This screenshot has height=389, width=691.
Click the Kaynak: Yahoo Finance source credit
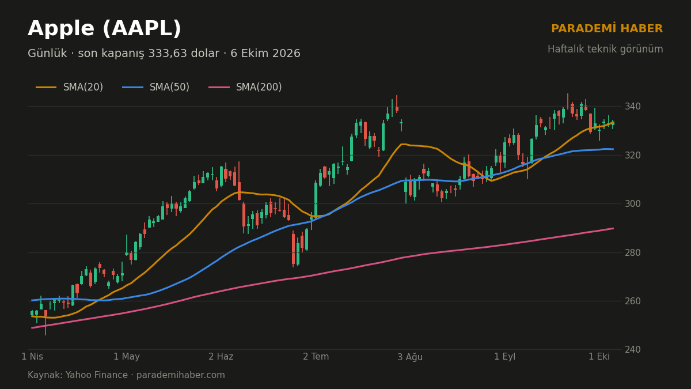click(x=126, y=375)
